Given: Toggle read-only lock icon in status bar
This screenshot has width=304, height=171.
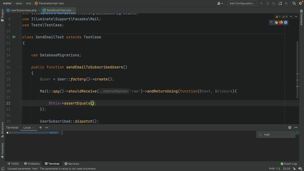Looking at the screenshot, I should coord(294,169).
